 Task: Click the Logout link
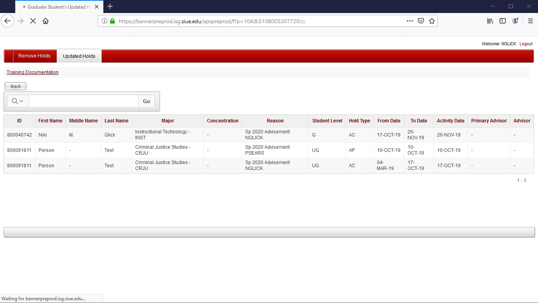point(526,44)
